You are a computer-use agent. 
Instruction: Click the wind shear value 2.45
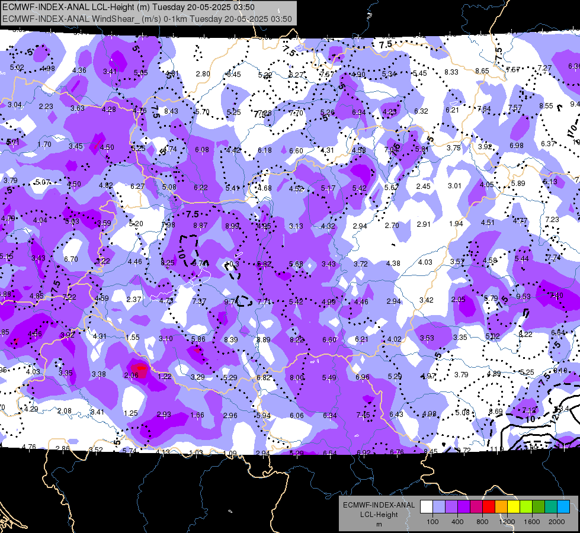(x=423, y=186)
